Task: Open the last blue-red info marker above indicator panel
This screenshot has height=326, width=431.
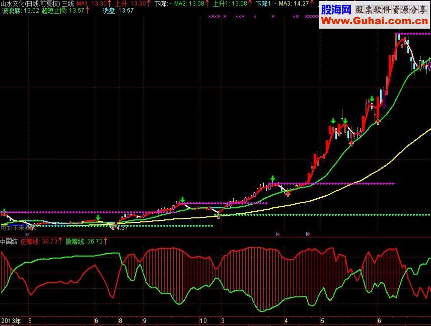Action: point(308,234)
